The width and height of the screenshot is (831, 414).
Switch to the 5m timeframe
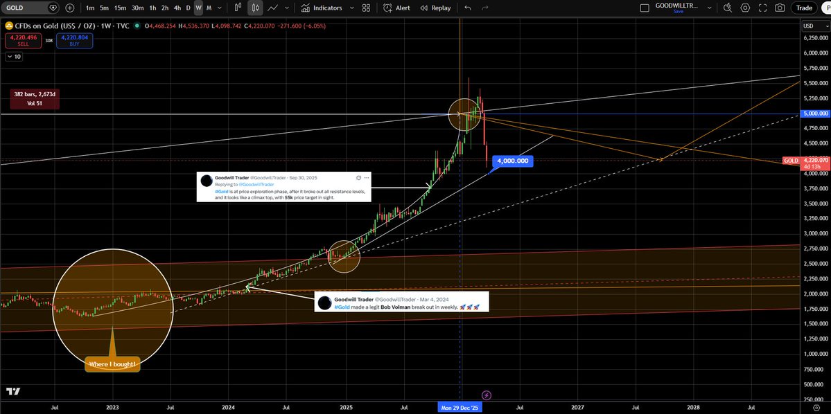pos(105,8)
